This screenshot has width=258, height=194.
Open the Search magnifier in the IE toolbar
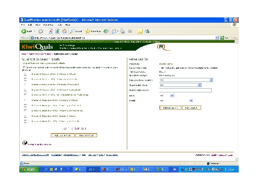pos(76,31)
